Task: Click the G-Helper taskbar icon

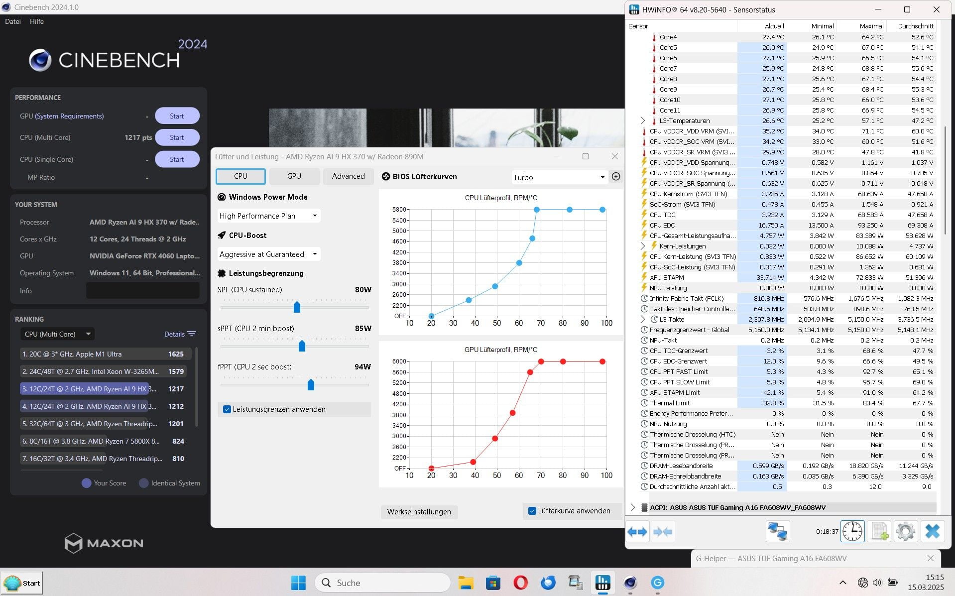Action: 657,583
